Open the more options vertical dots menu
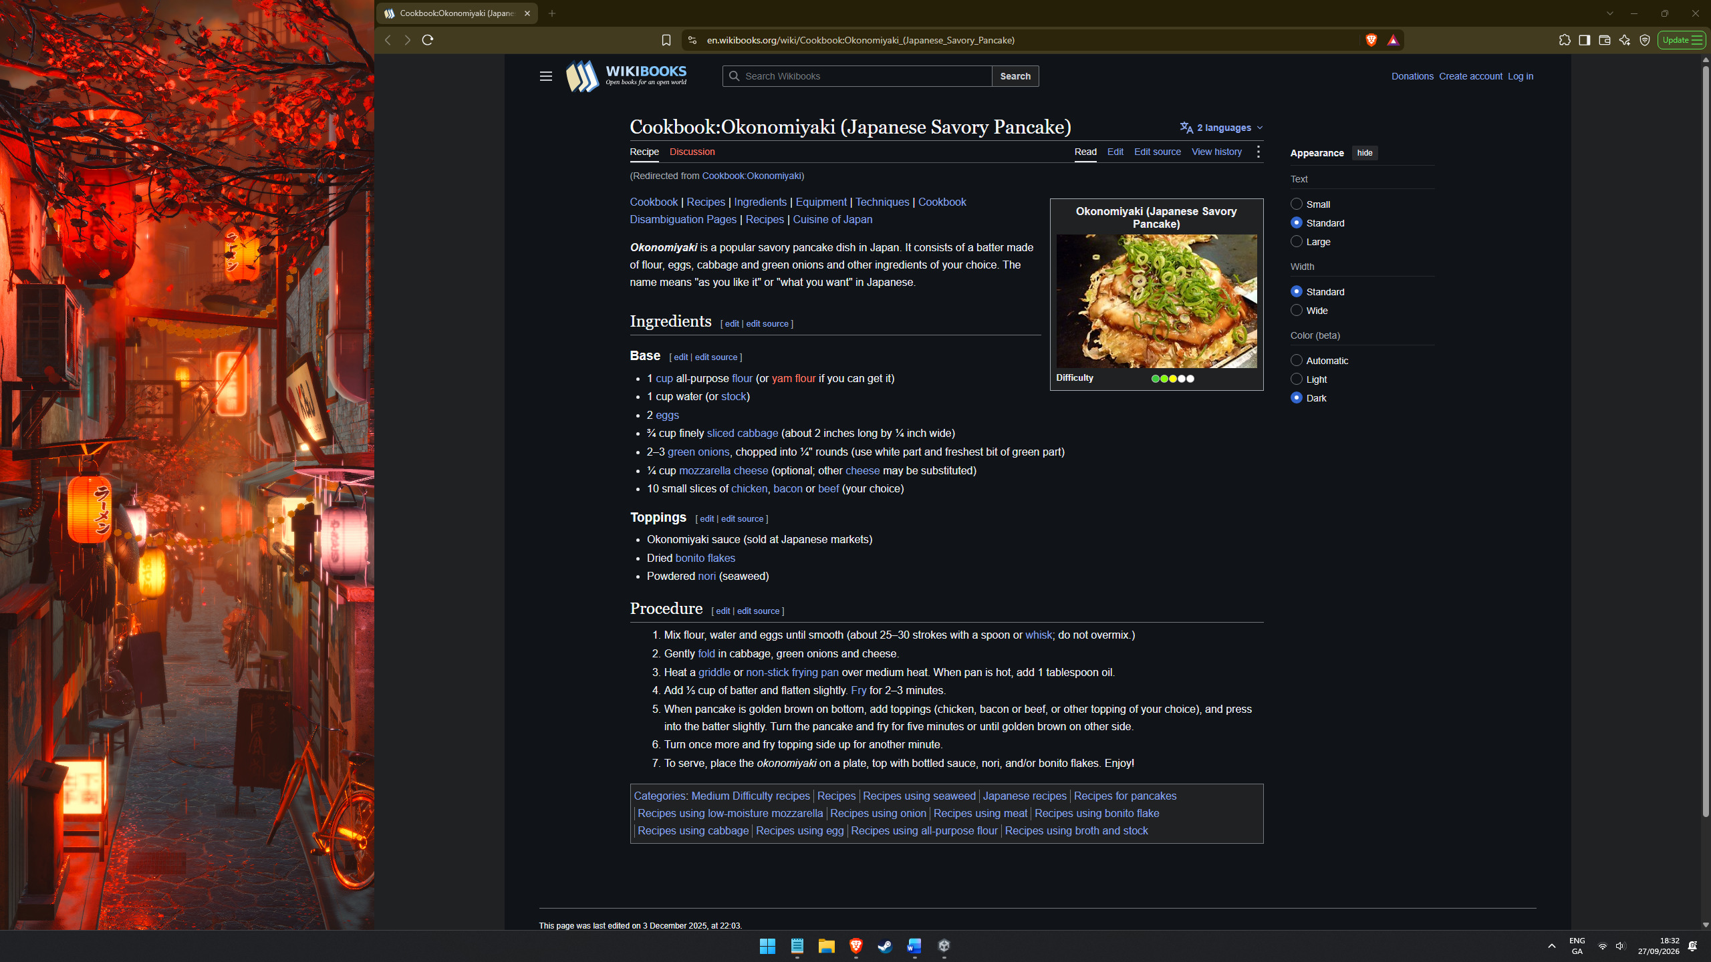The height and width of the screenshot is (962, 1711). (x=1258, y=152)
